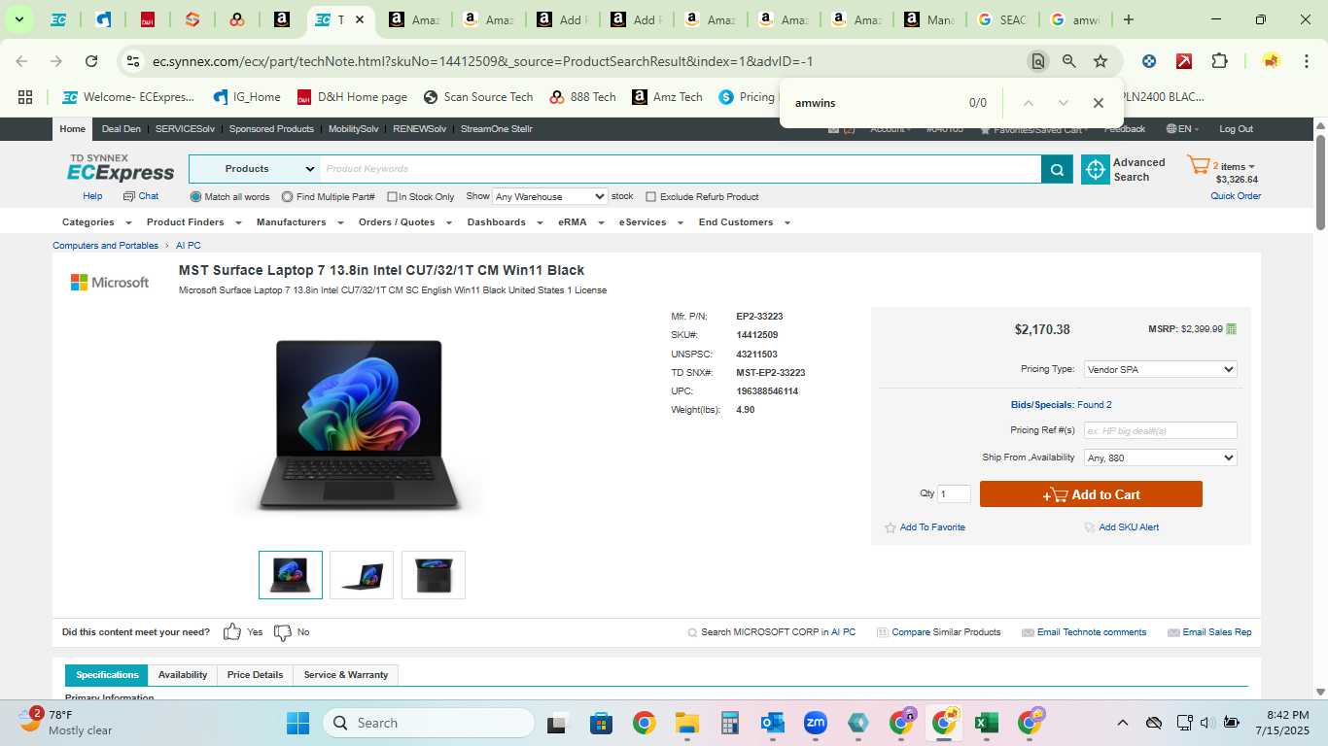
Task: Open Deal Den in top navigation
Action: (x=122, y=129)
